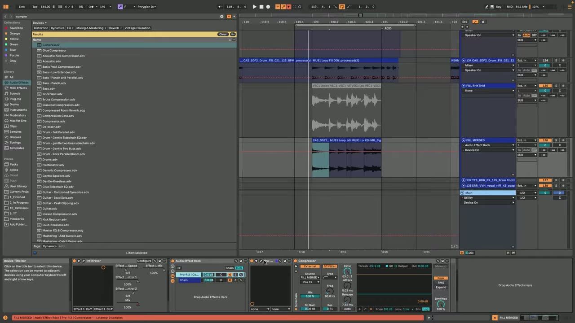Open MIDI mapping mode
This screenshot has width=575, height=323.
[510, 7]
